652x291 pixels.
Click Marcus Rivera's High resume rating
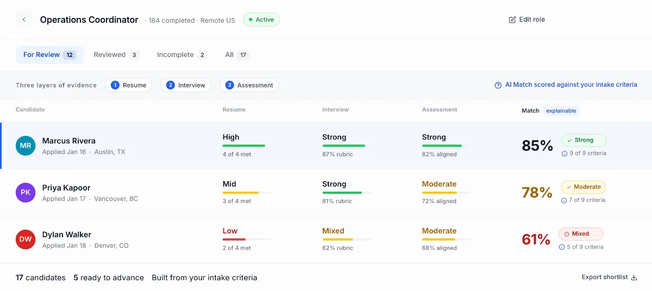pyautogui.click(x=231, y=137)
